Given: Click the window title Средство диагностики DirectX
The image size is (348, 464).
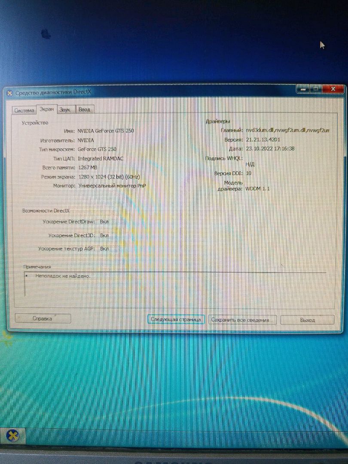Looking at the screenshot, I should pyautogui.click(x=54, y=93).
